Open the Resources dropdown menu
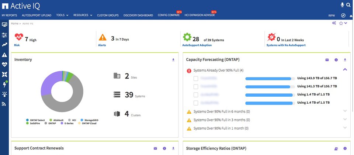Image resolution: width=354 pixels, height=155 pixels. click(x=83, y=15)
